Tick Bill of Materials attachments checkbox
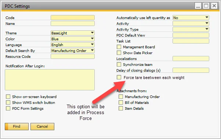Image resolution: width=221 pixels, height=139 pixels. (x=121, y=102)
